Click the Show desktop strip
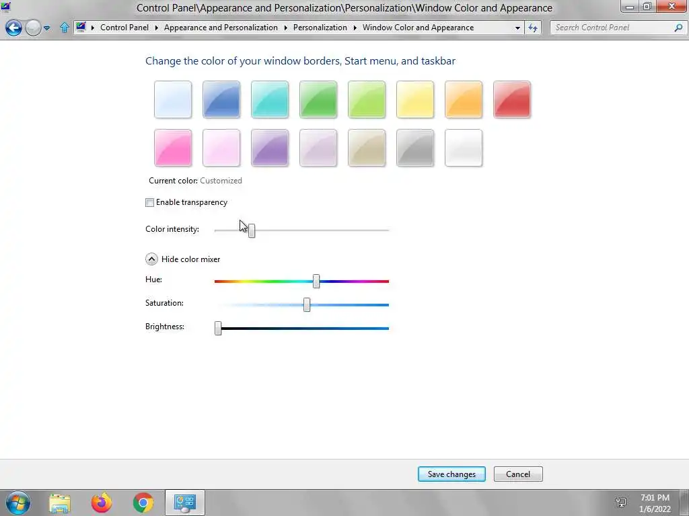This screenshot has height=516, width=689. coord(684,503)
